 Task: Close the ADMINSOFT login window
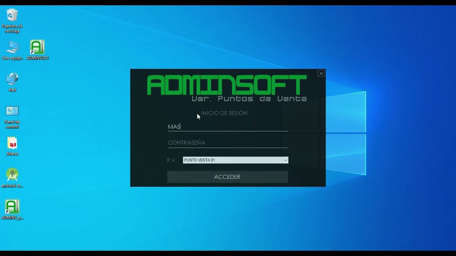321,74
